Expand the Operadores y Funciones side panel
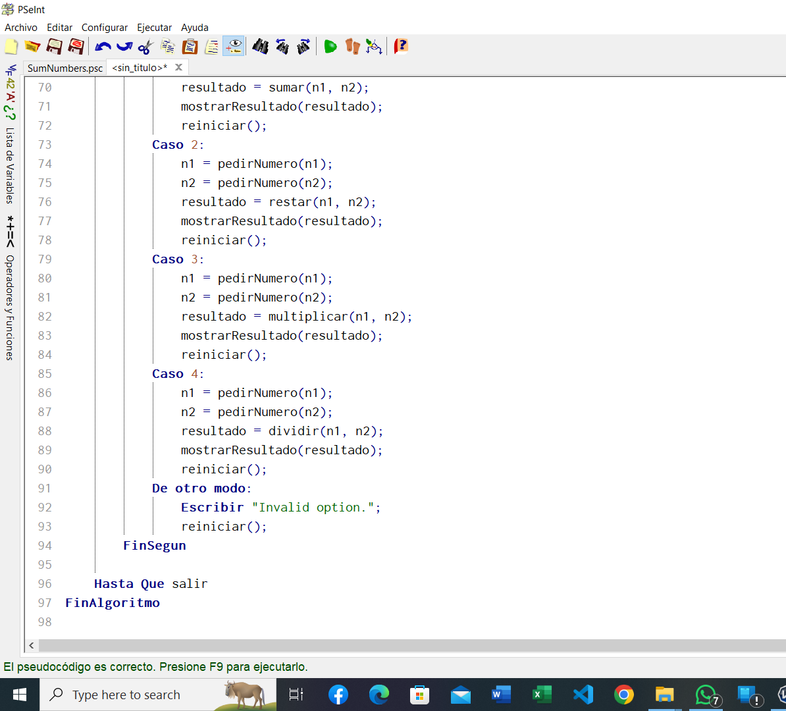 coord(10,306)
